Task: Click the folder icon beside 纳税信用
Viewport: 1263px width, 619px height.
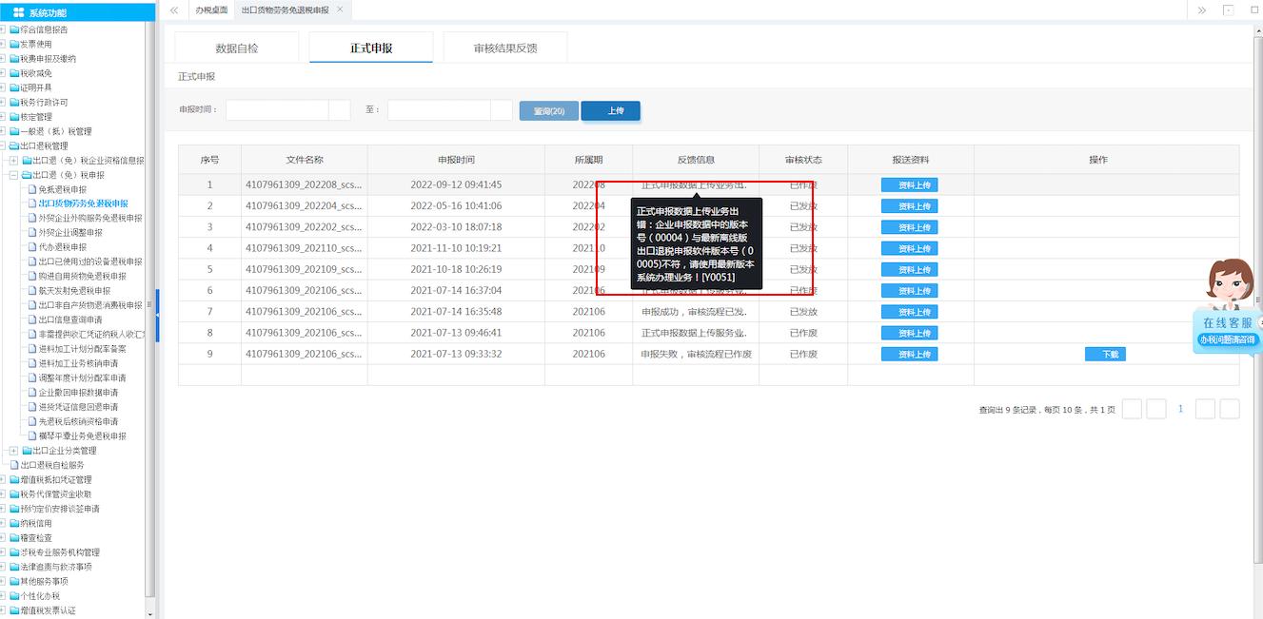Action: (14, 523)
